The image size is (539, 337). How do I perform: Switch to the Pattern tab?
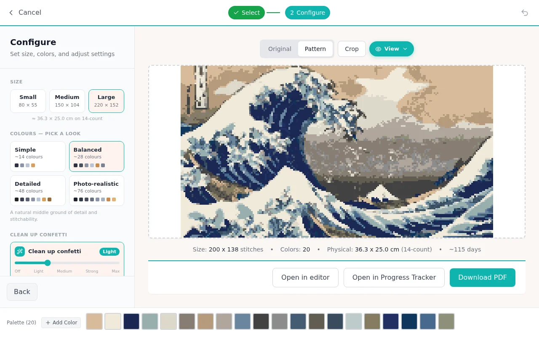[315, 49]
